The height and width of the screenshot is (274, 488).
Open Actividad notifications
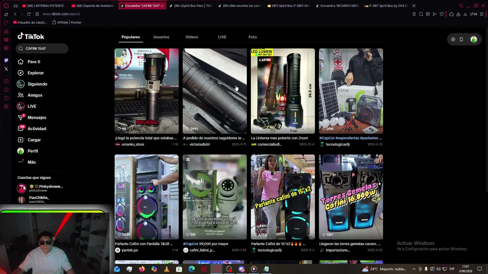32,129
